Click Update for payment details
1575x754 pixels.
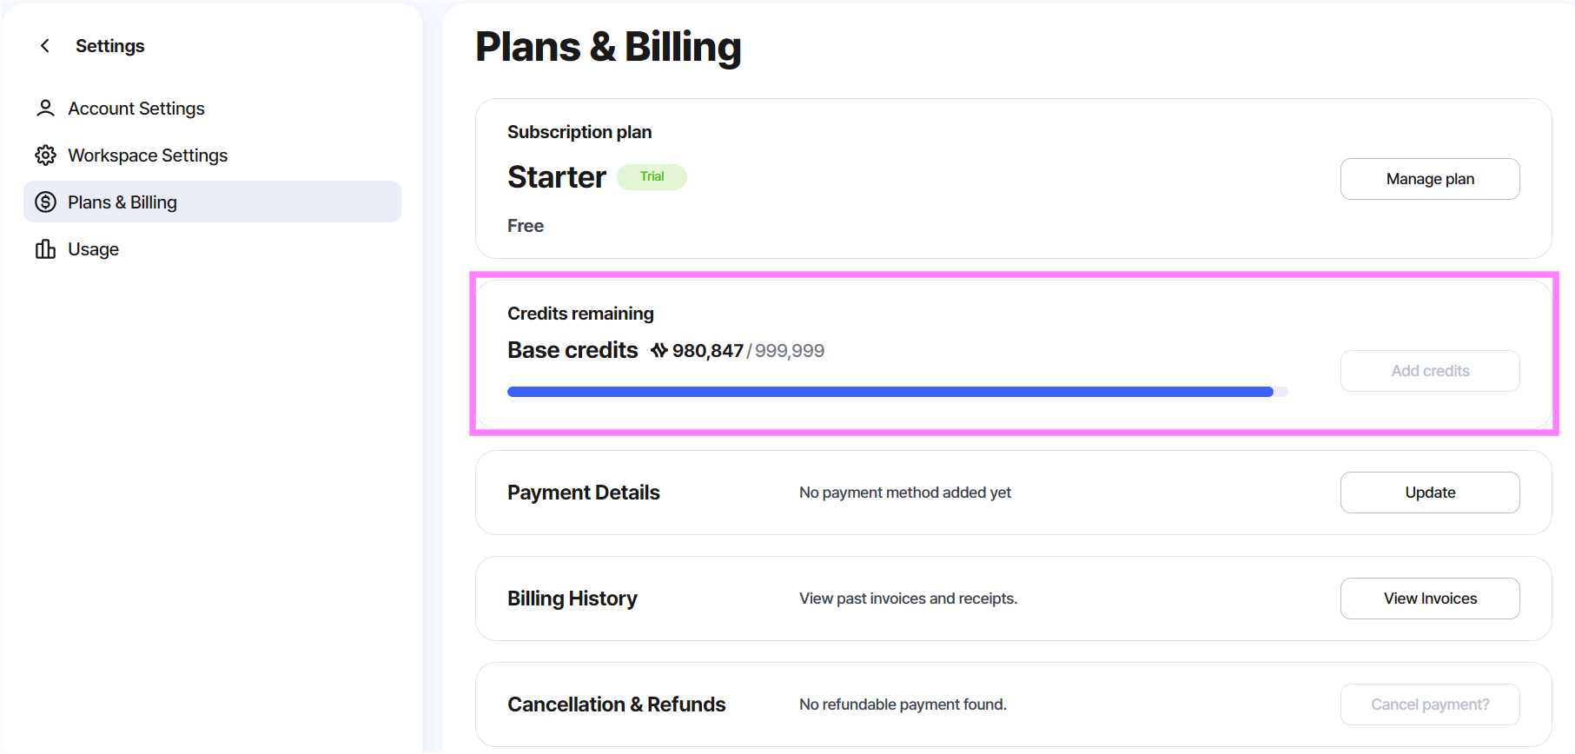click(x=1430, y=493)
